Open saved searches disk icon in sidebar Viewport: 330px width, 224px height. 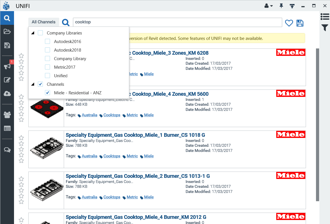[7, 45]
